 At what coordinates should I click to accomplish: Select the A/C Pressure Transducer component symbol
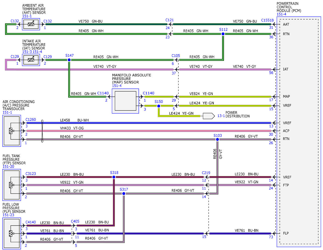pos(12,131)
